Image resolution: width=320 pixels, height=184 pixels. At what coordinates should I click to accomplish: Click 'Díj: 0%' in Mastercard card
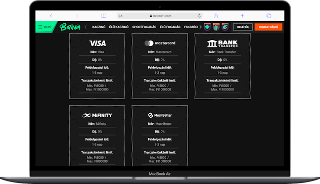(160, 60)
